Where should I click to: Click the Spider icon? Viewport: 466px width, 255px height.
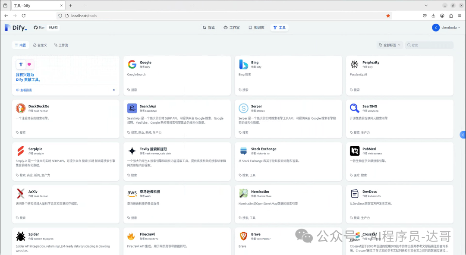21,236
